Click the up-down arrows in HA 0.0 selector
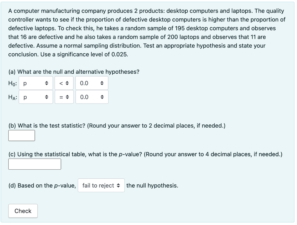This screenshot has width=297, height=225. 102,97
